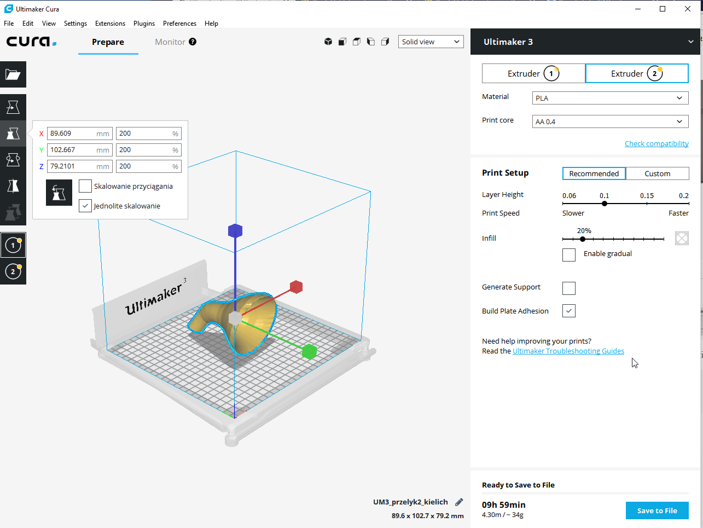Click the Y size mm field
The height and width of the screenshot is (528, 703).
[x=80, y=150]
